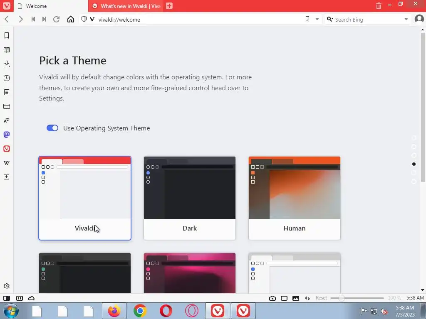Reload the current page
426x319 pixels.
(56, 19)
